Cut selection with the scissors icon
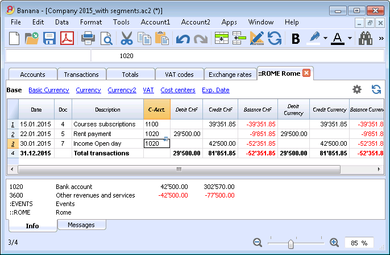Viewport: 390px width, 255px height. (127, 39)
